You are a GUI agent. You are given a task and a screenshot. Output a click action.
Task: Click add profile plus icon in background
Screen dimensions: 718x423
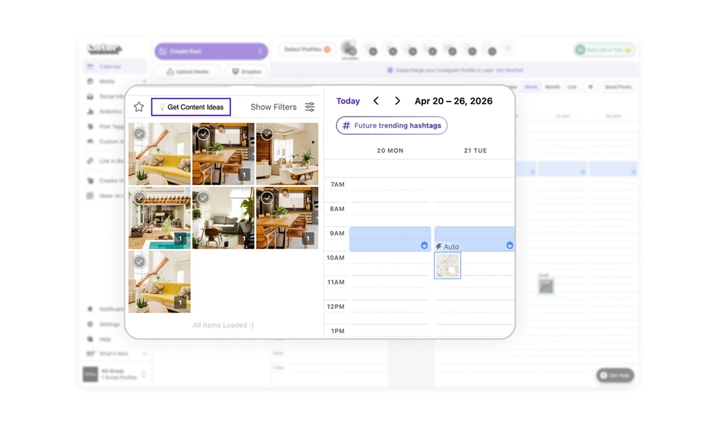click(507, 49)
